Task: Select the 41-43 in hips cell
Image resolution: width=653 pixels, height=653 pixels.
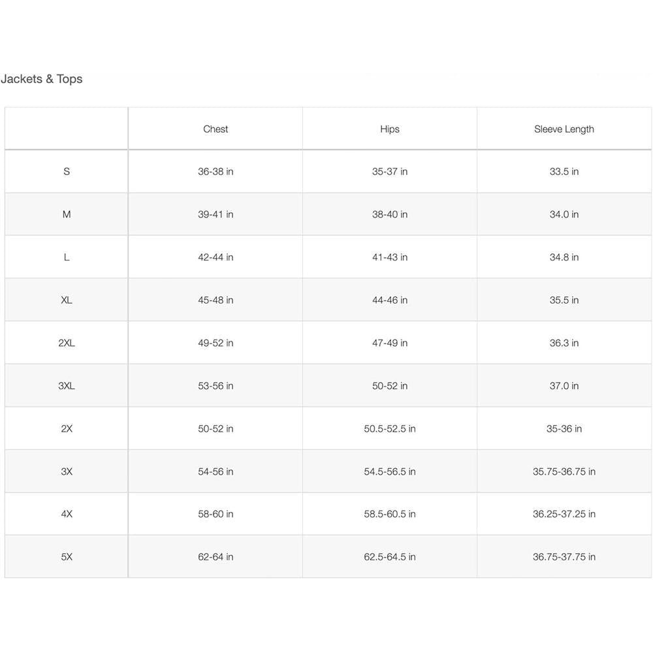Action: click(x=390, y=257)
